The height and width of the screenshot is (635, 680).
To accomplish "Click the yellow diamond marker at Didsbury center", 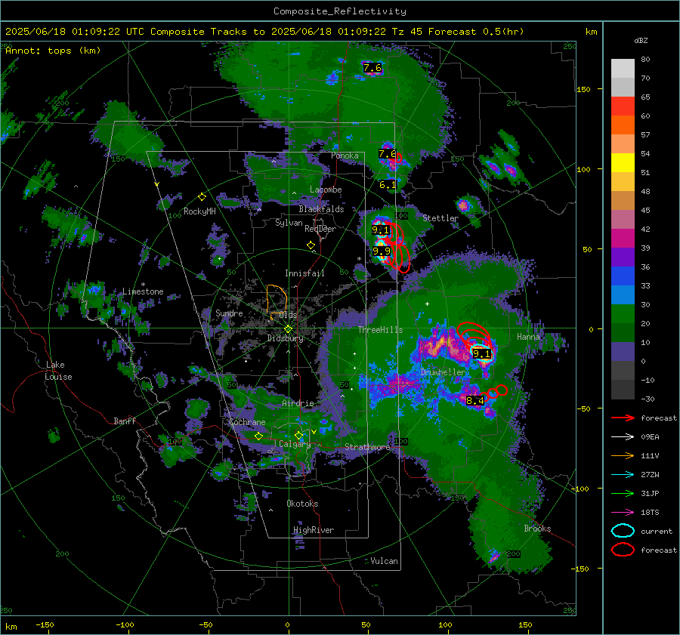I will [288, 329].
